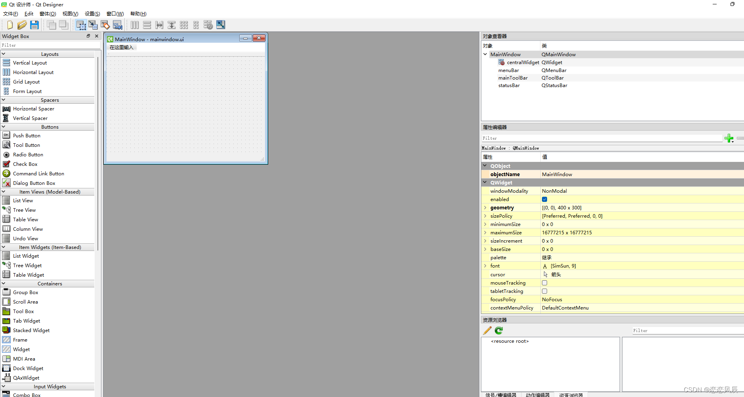Click the pencil Edit Resources icon
Viewport: 744px width, 397px height.
pos(487,331)
